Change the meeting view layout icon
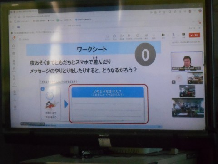218x164 pixels. pos(146,36)
